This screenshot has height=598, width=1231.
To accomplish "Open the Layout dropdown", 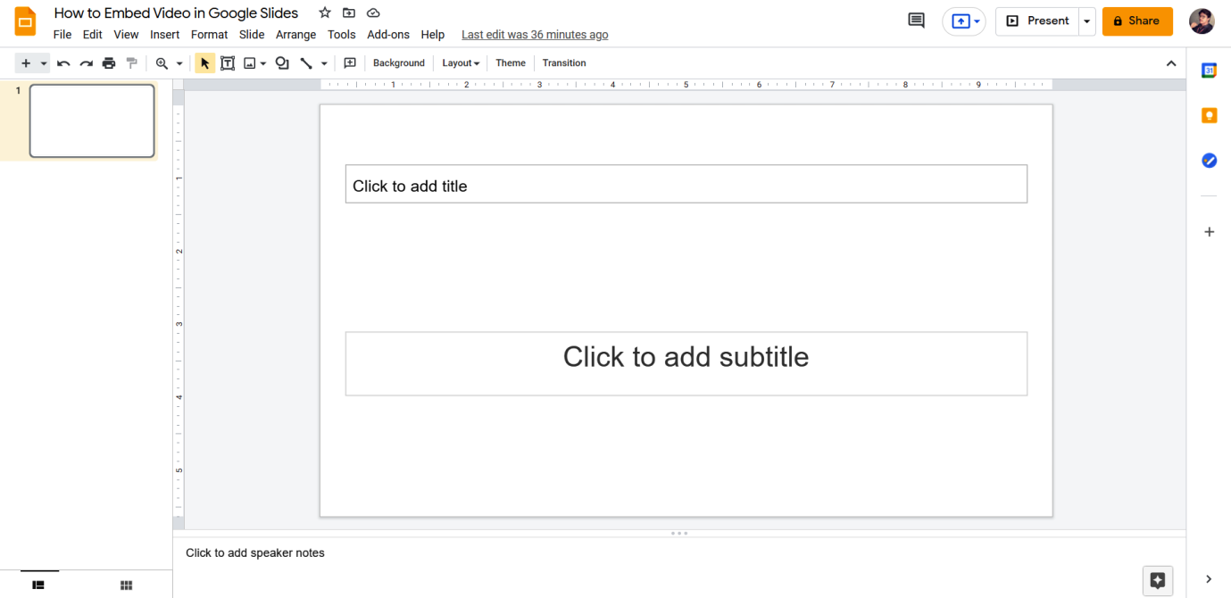I will 461,63.
